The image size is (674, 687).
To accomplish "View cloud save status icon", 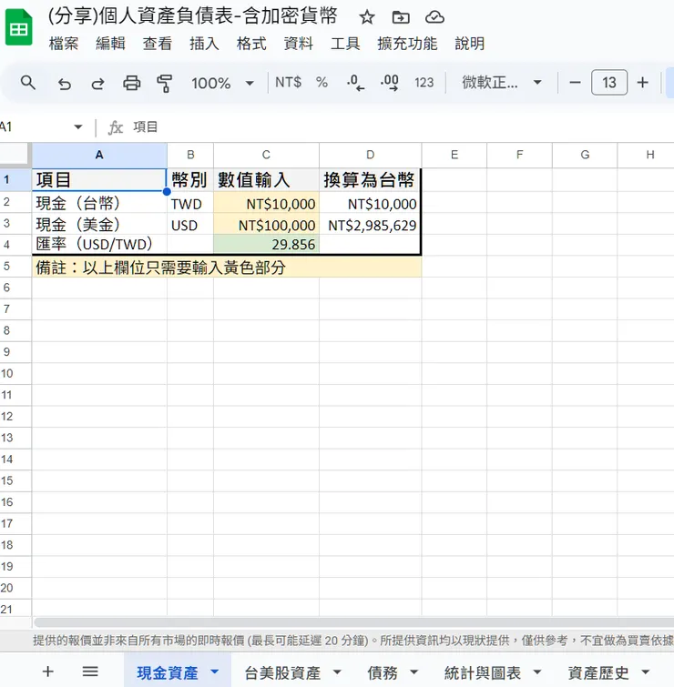I will tap(434, 17).
